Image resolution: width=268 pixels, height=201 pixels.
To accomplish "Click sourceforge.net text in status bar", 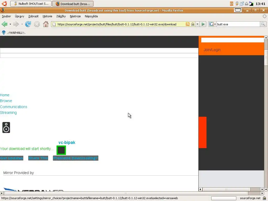I will [250, 198].
